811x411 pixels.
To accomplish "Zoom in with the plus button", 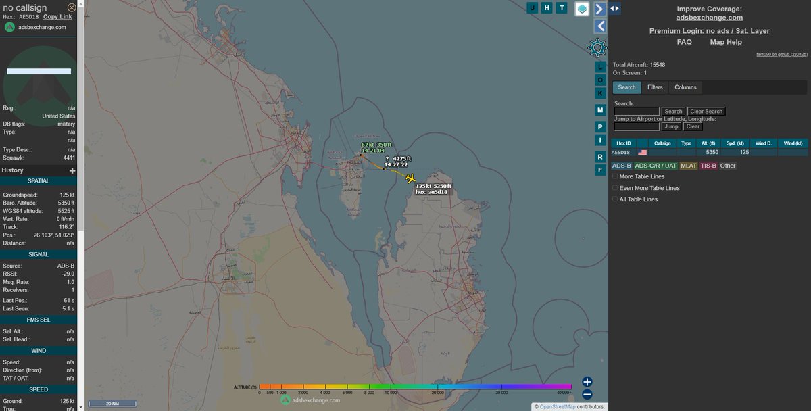I will point(587,382).
